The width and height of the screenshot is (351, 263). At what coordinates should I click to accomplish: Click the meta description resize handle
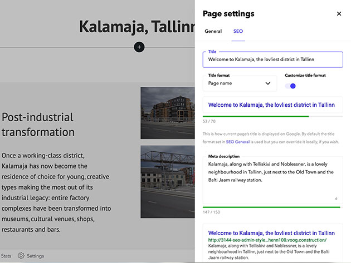coord(336,199)
